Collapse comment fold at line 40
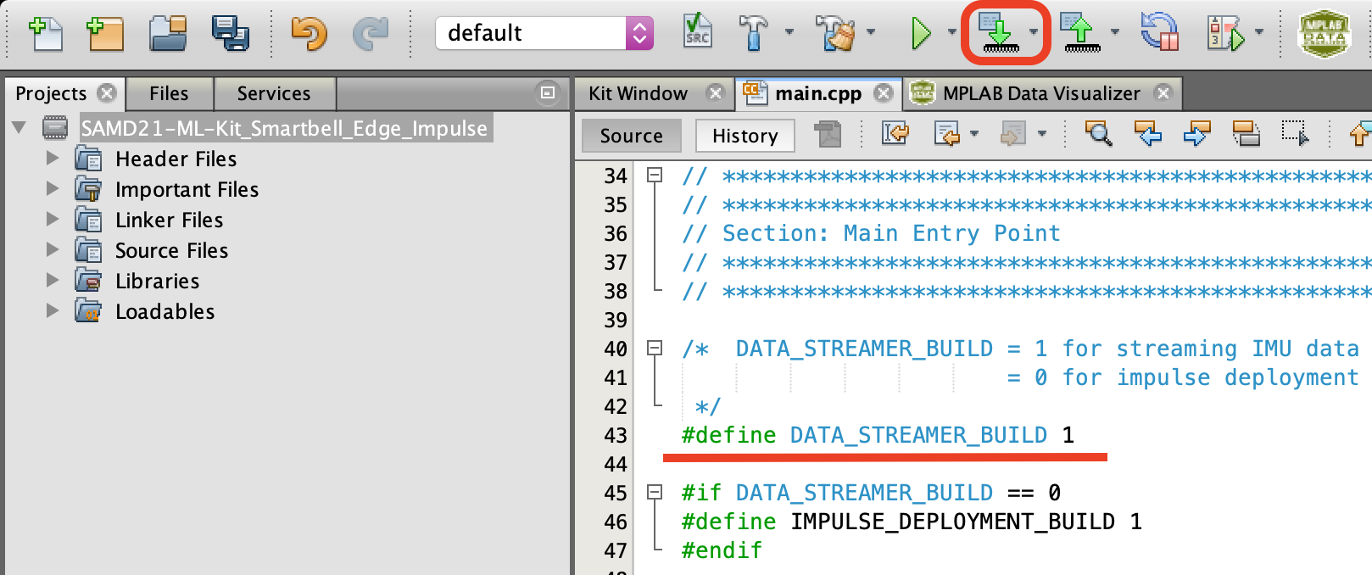 coord(654,349)
